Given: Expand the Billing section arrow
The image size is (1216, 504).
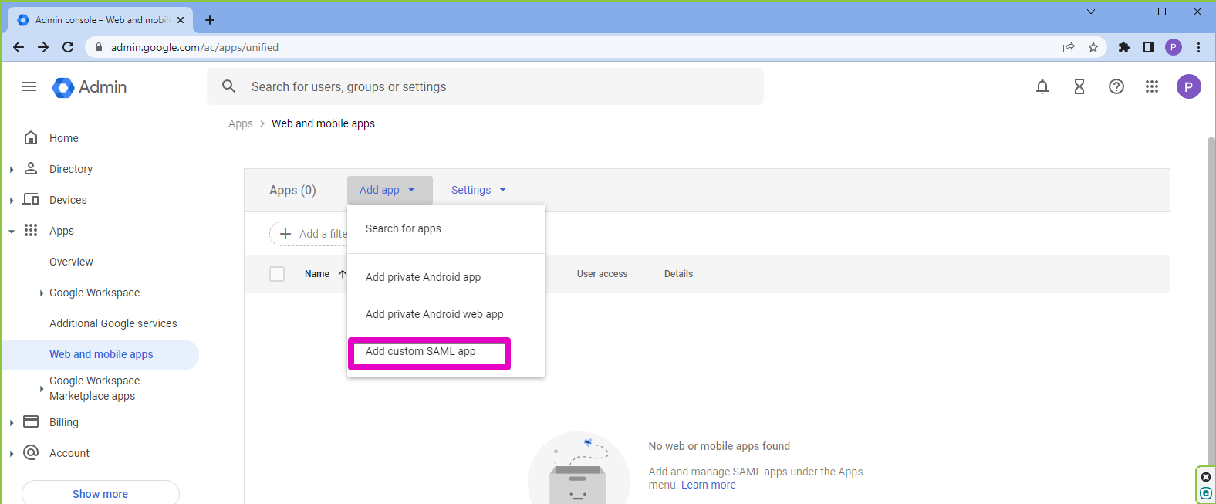Looking at the screenshot, I should tap(12, 423).
